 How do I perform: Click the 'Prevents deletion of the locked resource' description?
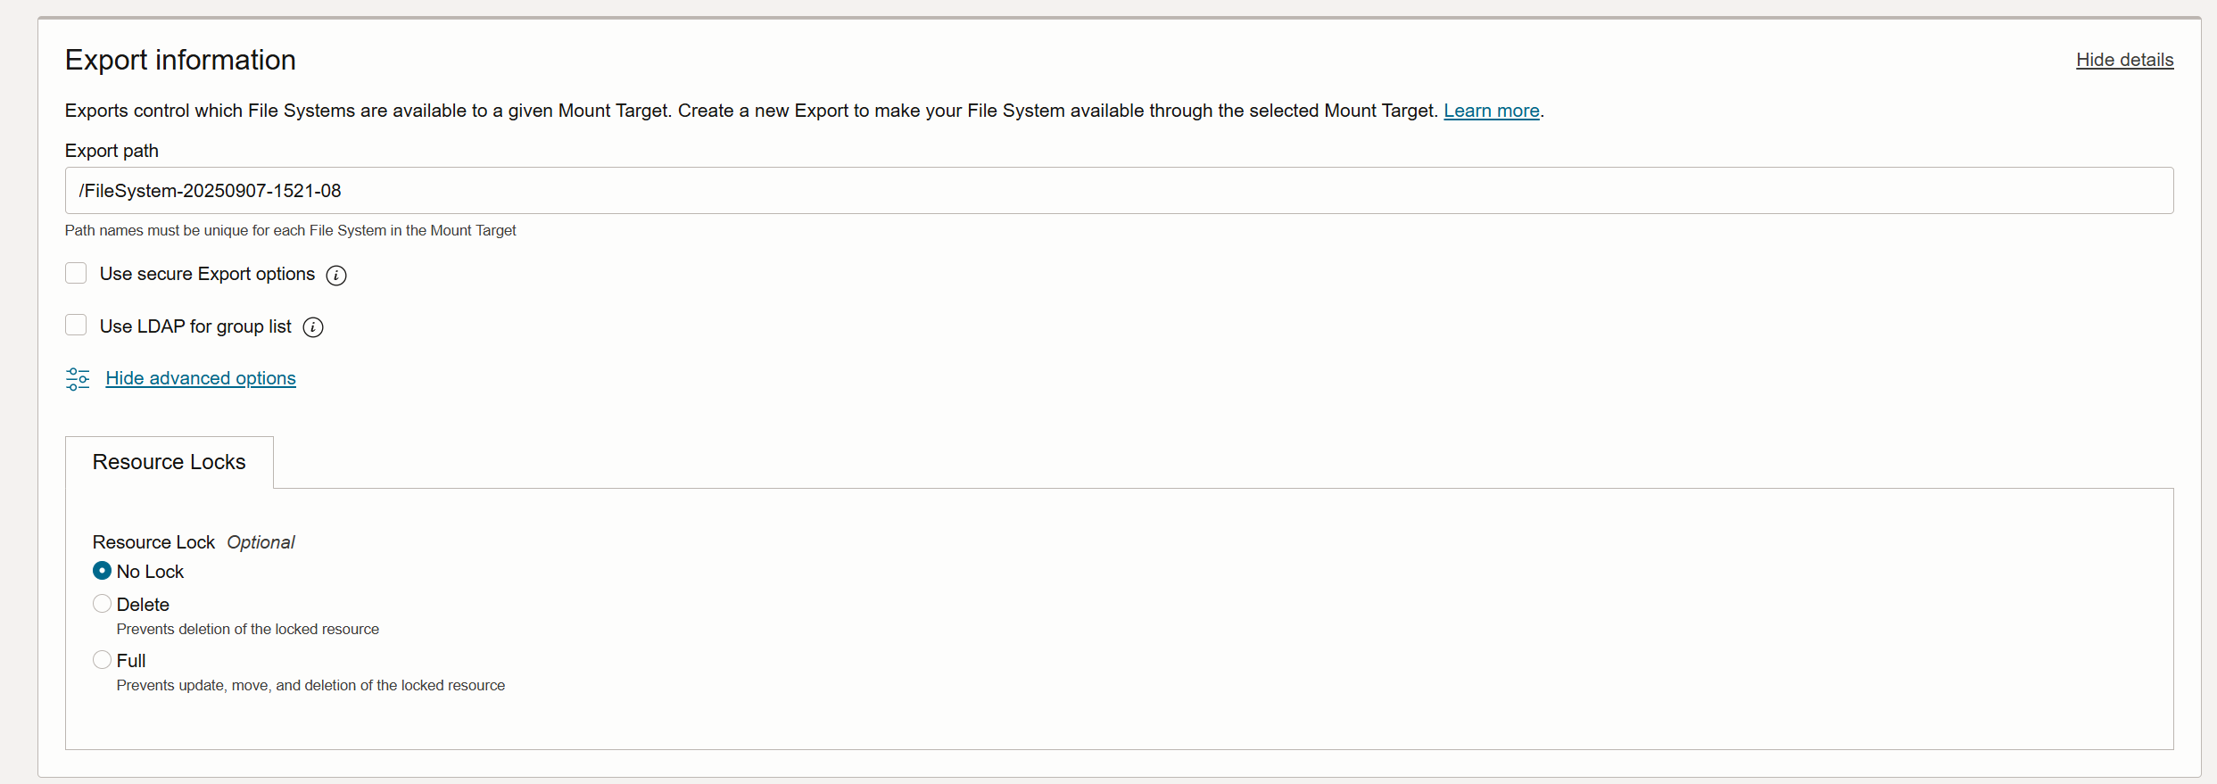click(247, 629)
